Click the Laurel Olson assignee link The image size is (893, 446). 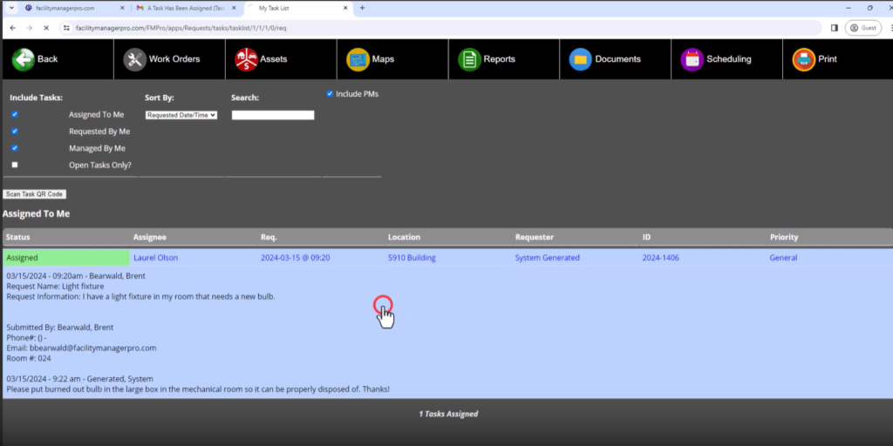tap(156, 258)
